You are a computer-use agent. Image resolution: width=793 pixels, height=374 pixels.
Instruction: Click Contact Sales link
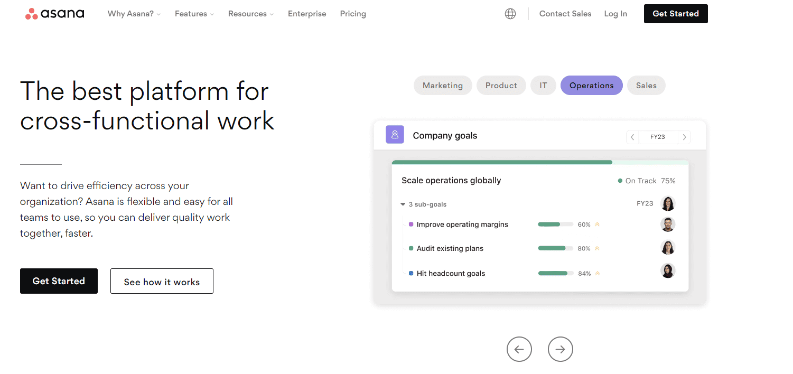pyautogui.click(x=565, y=14)
